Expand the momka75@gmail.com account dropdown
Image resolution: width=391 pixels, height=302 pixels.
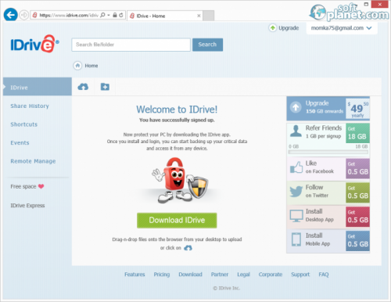(x=342, y=28)
